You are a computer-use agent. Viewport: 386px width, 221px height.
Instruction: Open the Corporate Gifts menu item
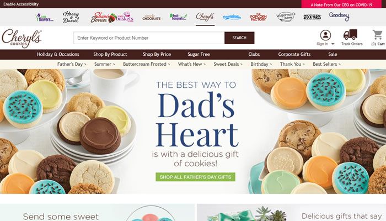pyautogui.click(x=294, y=54)
